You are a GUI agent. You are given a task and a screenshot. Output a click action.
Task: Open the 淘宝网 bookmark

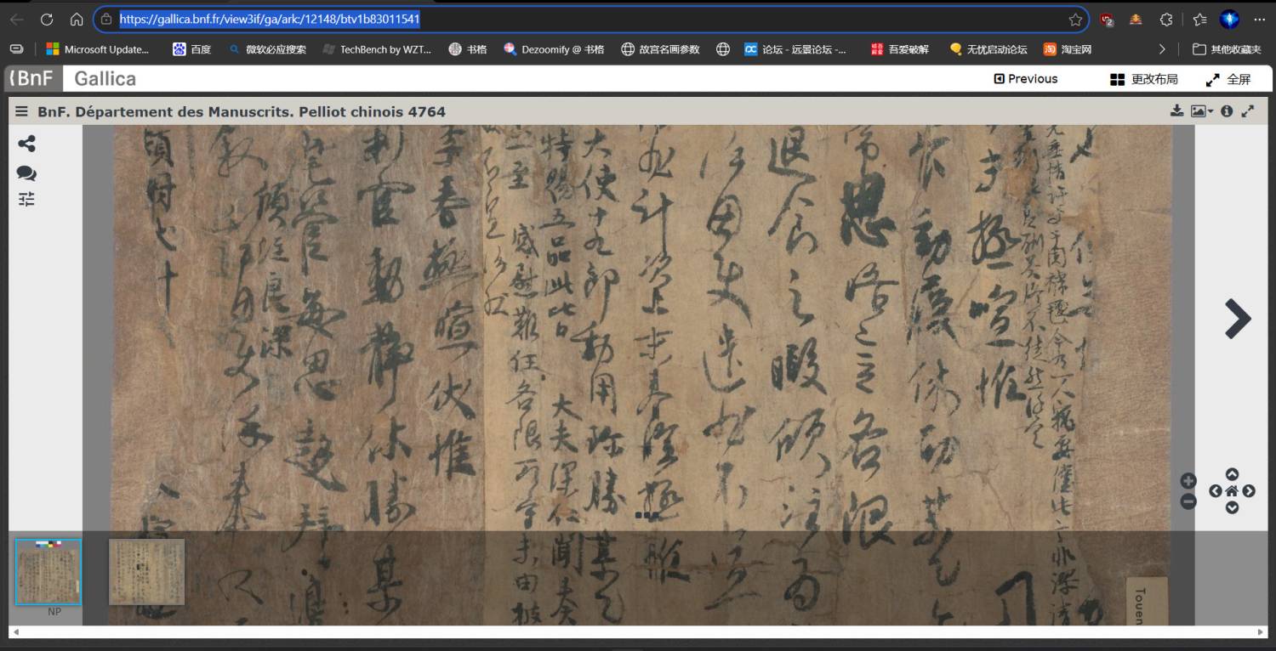click(1068, 49)
